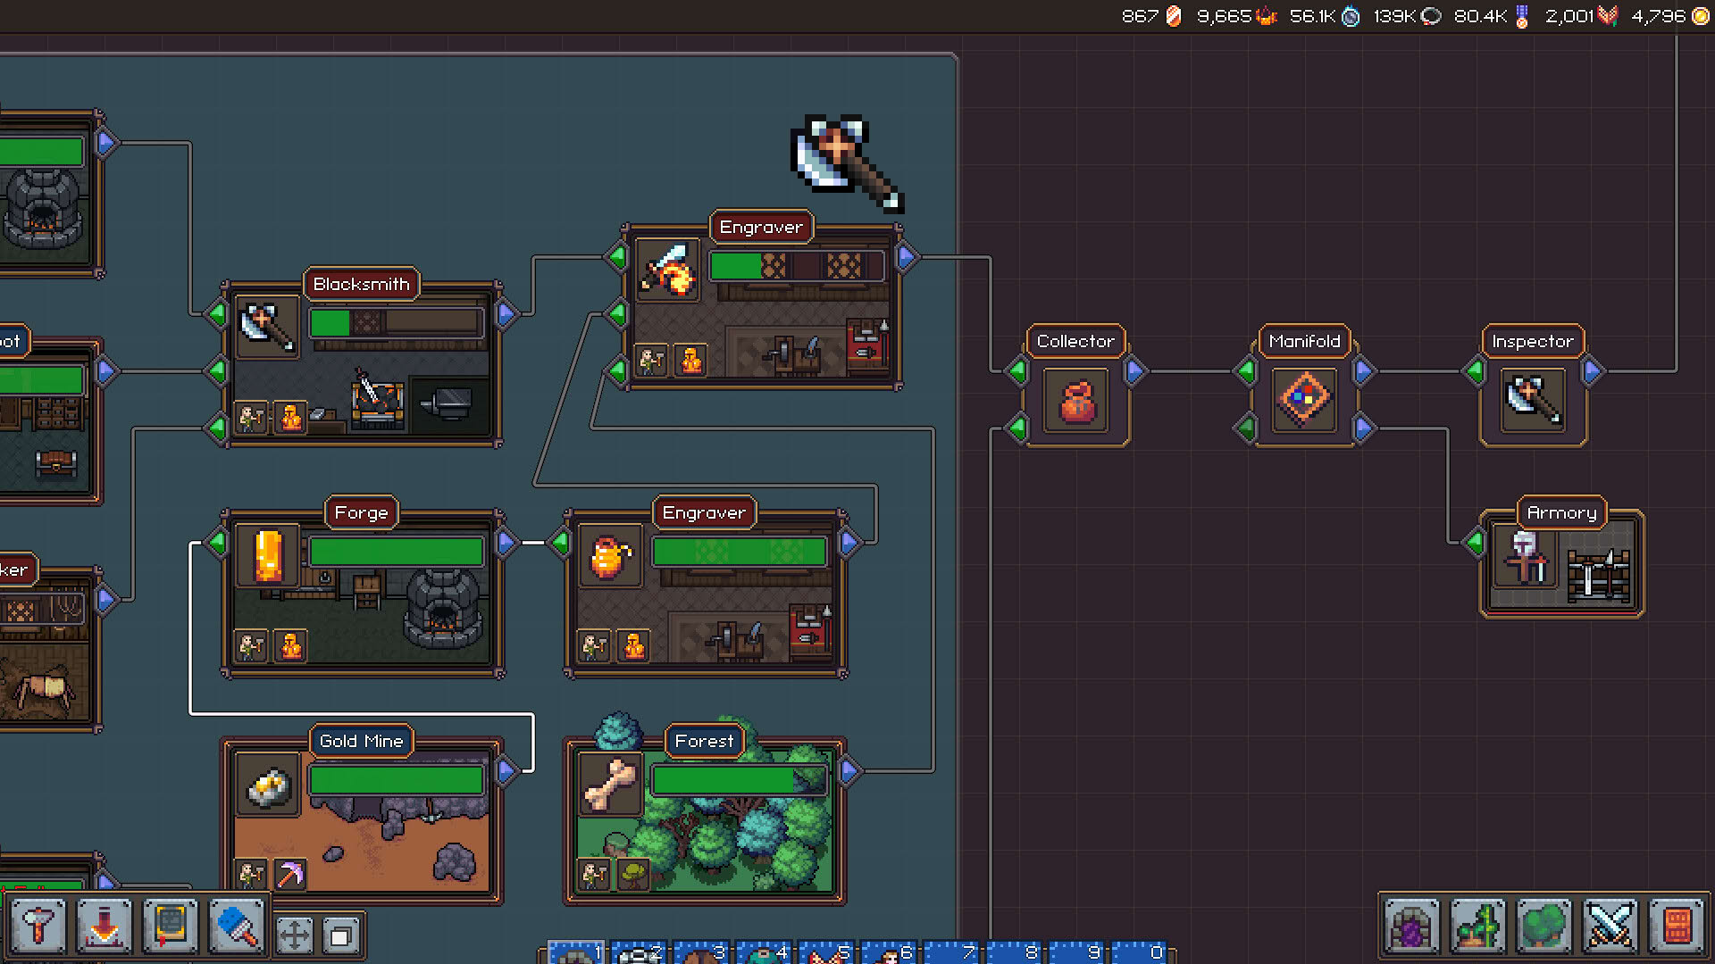
Task: Open the purple portal cave category
Action: click(x=1412, y=926)
